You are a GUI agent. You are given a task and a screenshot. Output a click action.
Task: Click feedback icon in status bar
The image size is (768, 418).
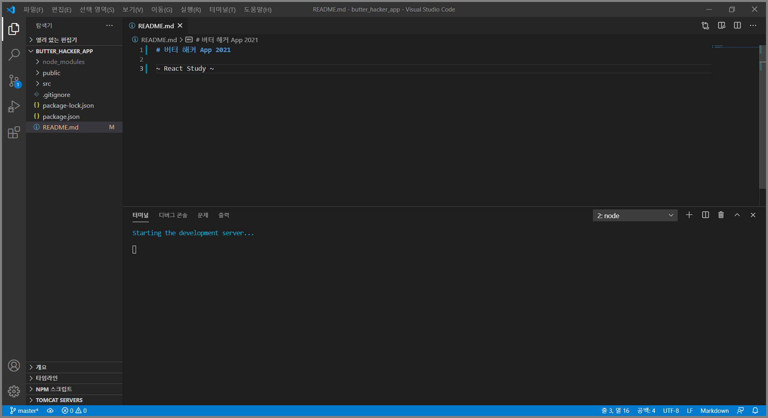pos(741,410)
